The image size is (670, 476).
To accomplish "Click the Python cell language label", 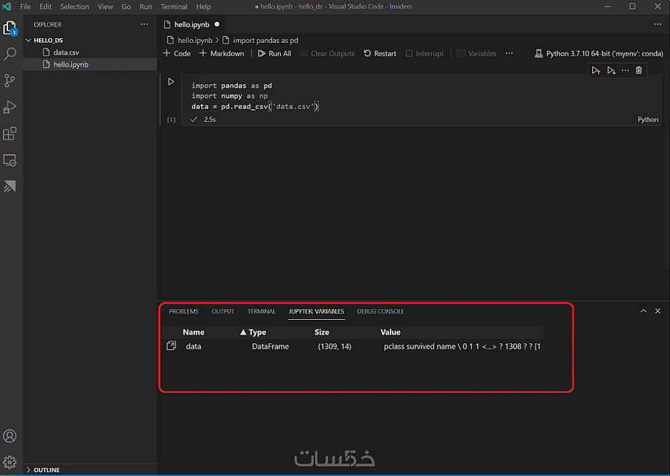I will [x=648, y=119].
